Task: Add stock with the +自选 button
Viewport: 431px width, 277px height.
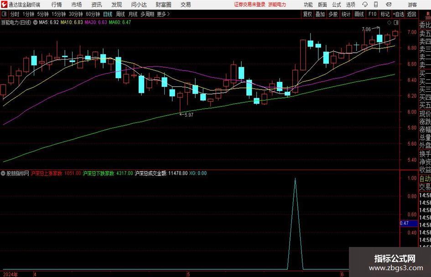Action: (x=399, y=14)
